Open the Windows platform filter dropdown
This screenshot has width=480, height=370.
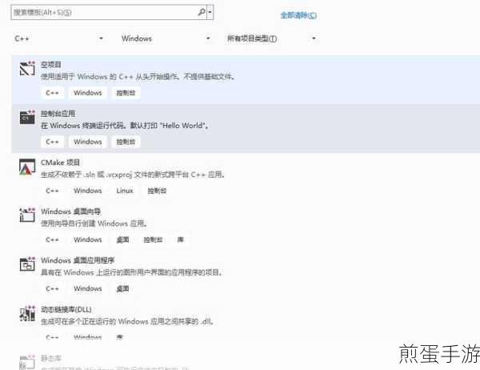166,38
